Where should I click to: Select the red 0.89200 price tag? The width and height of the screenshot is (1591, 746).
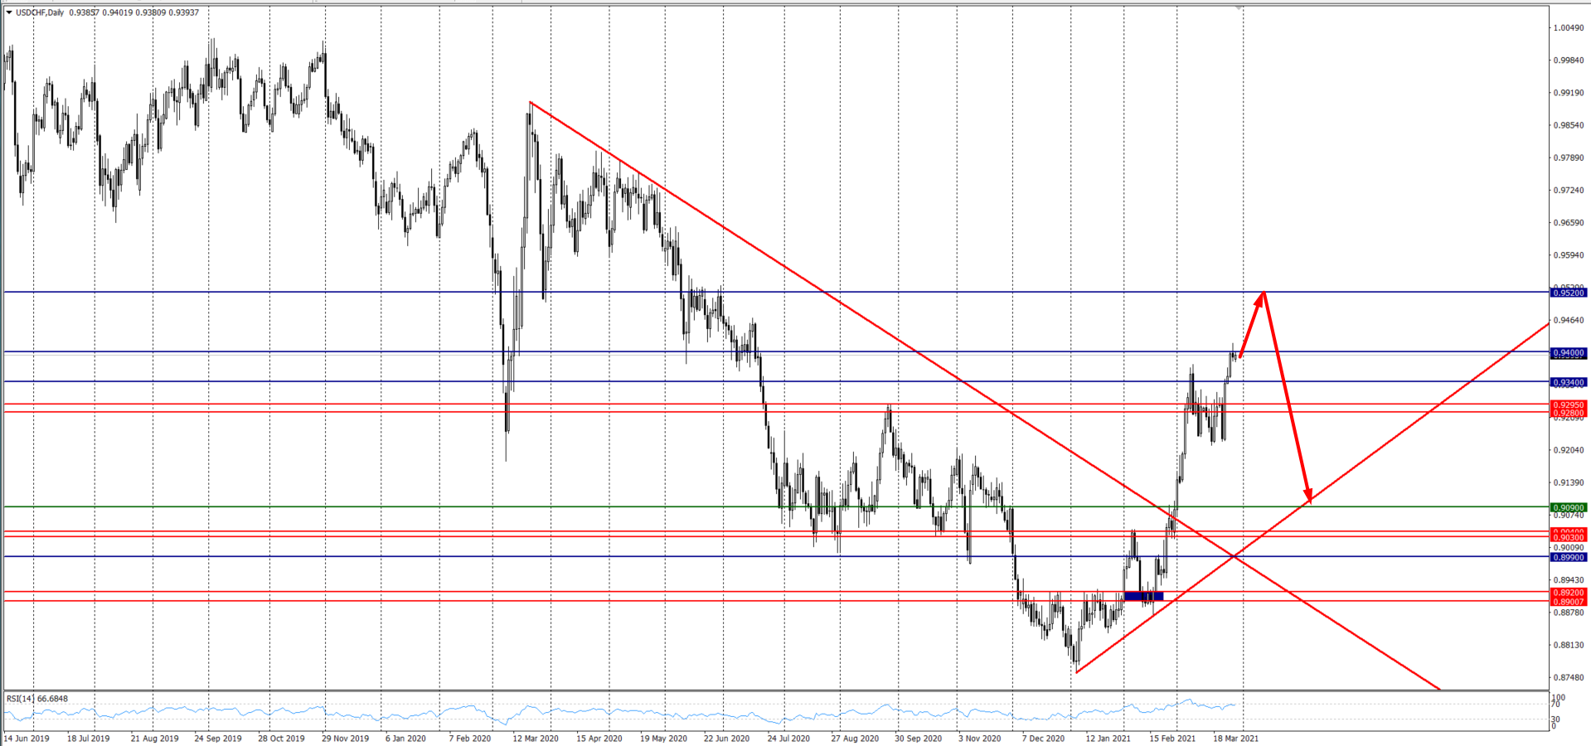pyautogui.click(x=1568, y=593)
